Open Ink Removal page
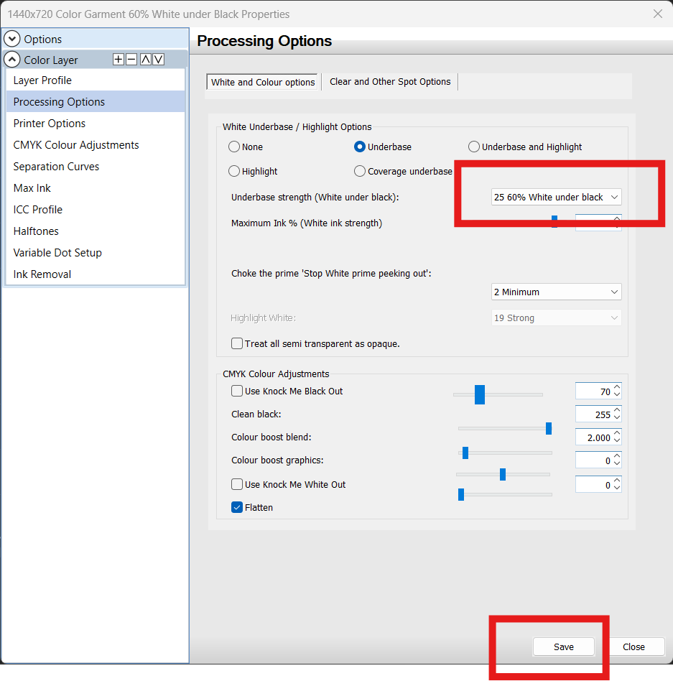Viewport: 673px width, 681px height. click(x=96, y=274)
